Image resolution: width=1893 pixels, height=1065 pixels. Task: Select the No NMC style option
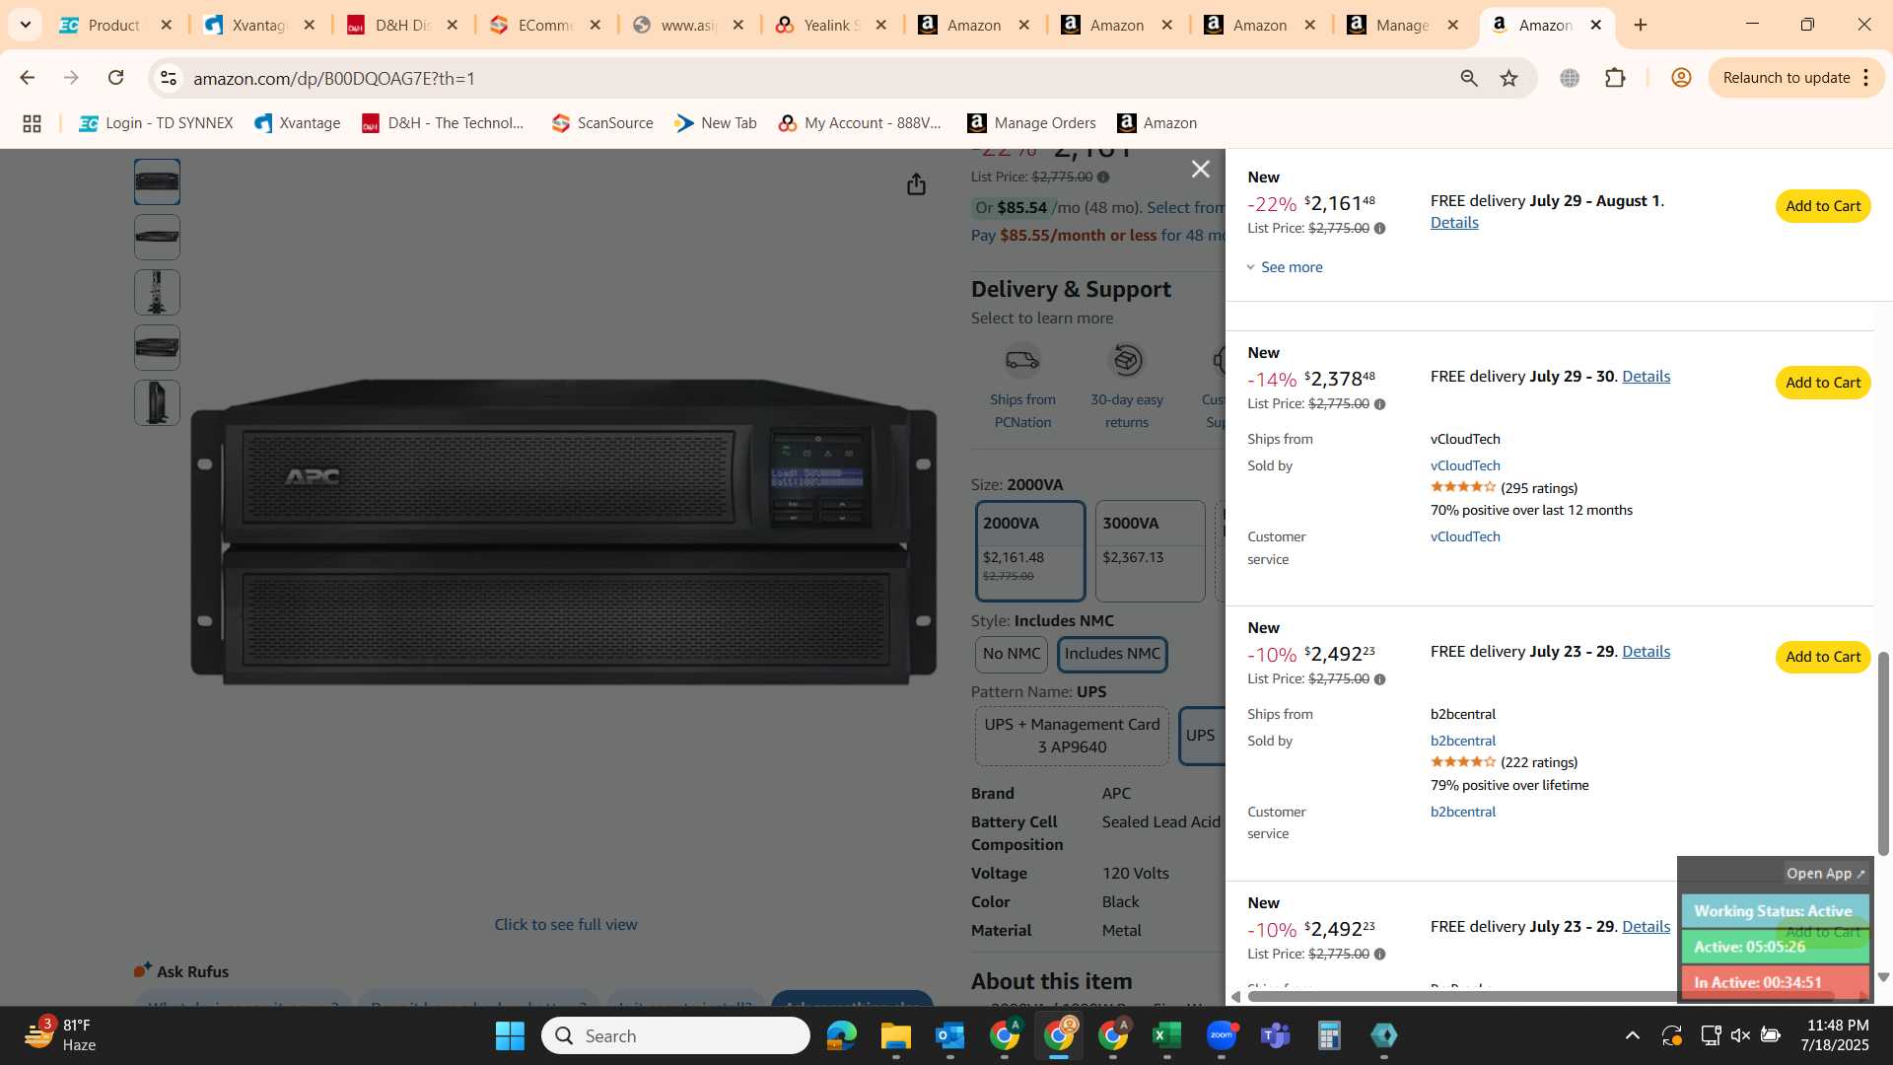[x=1012, y=654]
